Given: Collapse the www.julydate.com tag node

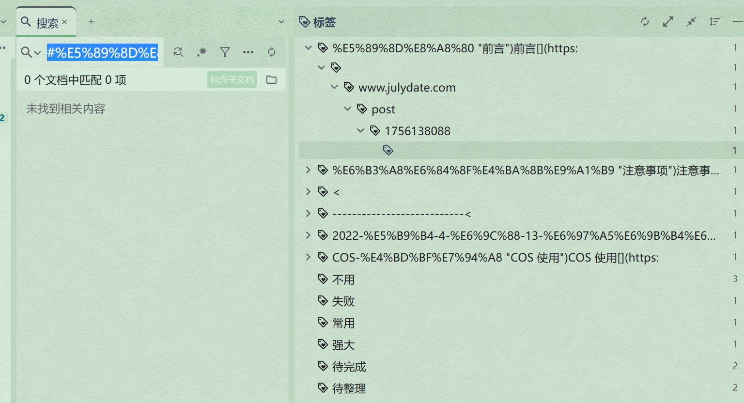Looking at the screenshot, I should pyautogui.click(x=334, y=87).
